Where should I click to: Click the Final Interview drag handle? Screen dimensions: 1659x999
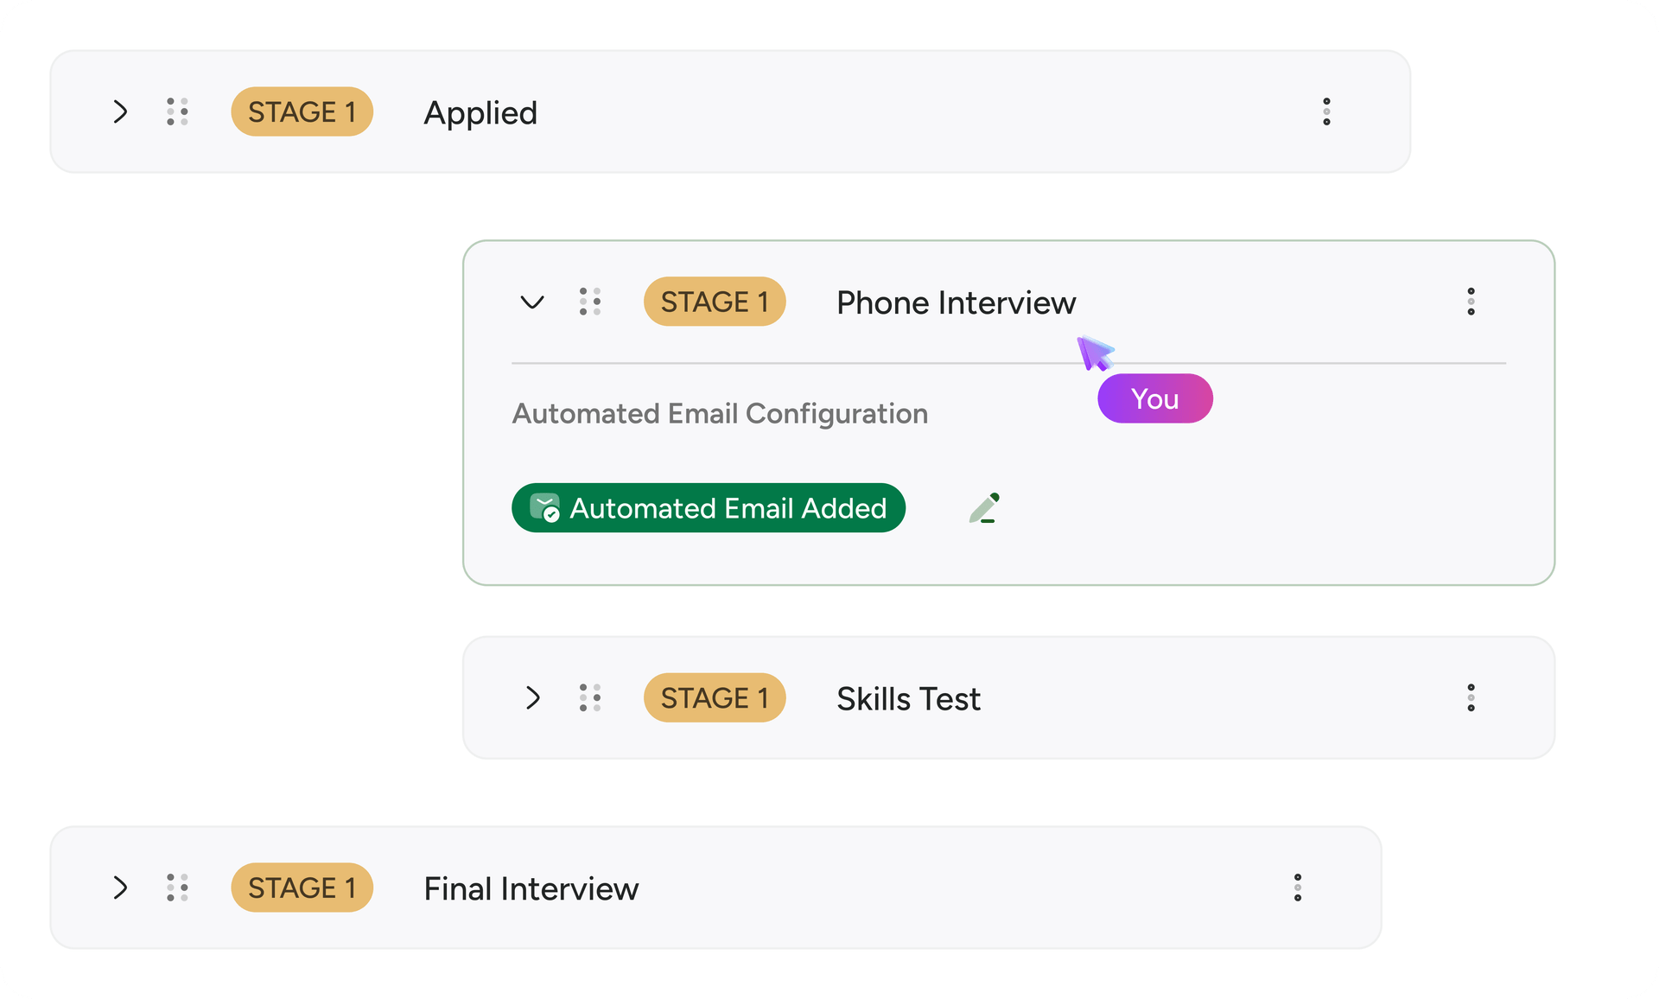tap(177, 888)
